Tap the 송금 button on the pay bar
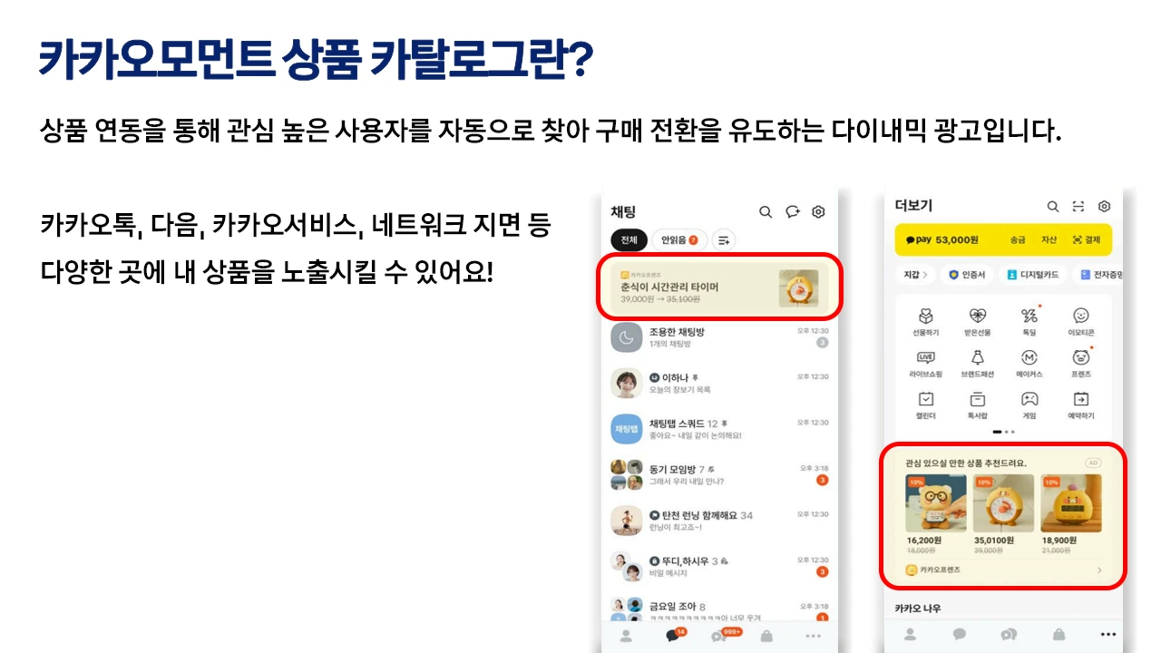 click(1018, 240)
